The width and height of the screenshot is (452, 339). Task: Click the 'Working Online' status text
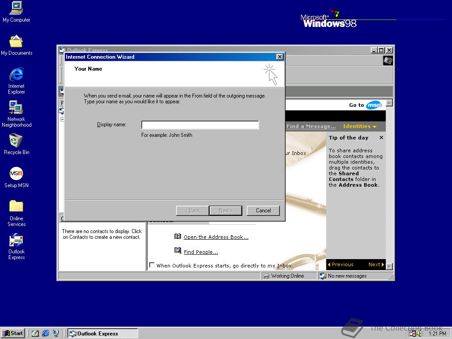287,276
